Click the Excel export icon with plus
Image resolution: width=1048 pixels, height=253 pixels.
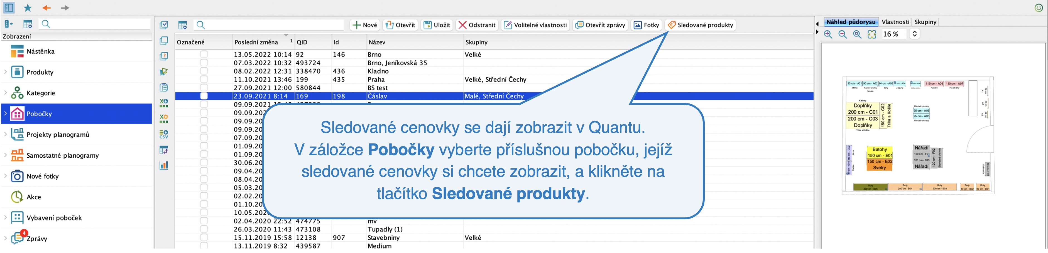[x=164, y=103]
